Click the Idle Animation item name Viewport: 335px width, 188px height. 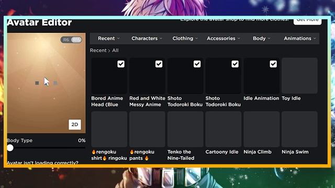tap(261, 98)
